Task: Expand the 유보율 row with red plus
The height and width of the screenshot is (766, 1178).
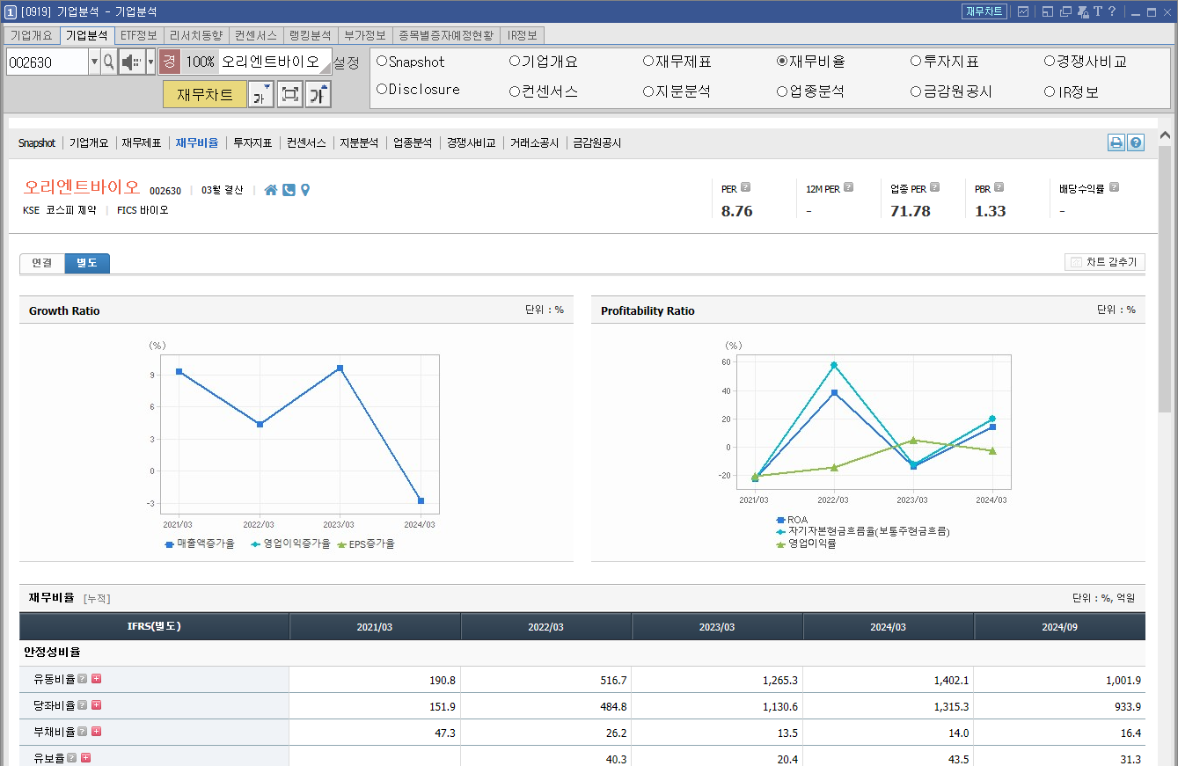Action: click(86, 758)
